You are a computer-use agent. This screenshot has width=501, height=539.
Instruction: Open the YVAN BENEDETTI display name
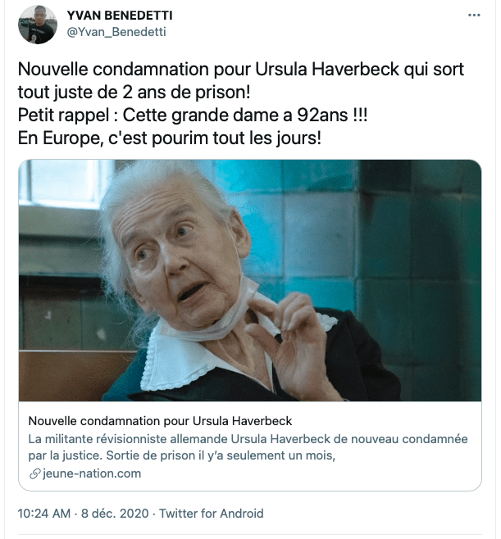(120, 16)
